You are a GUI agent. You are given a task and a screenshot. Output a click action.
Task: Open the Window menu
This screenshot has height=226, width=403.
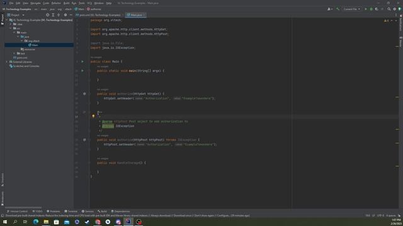pos(99,3)
